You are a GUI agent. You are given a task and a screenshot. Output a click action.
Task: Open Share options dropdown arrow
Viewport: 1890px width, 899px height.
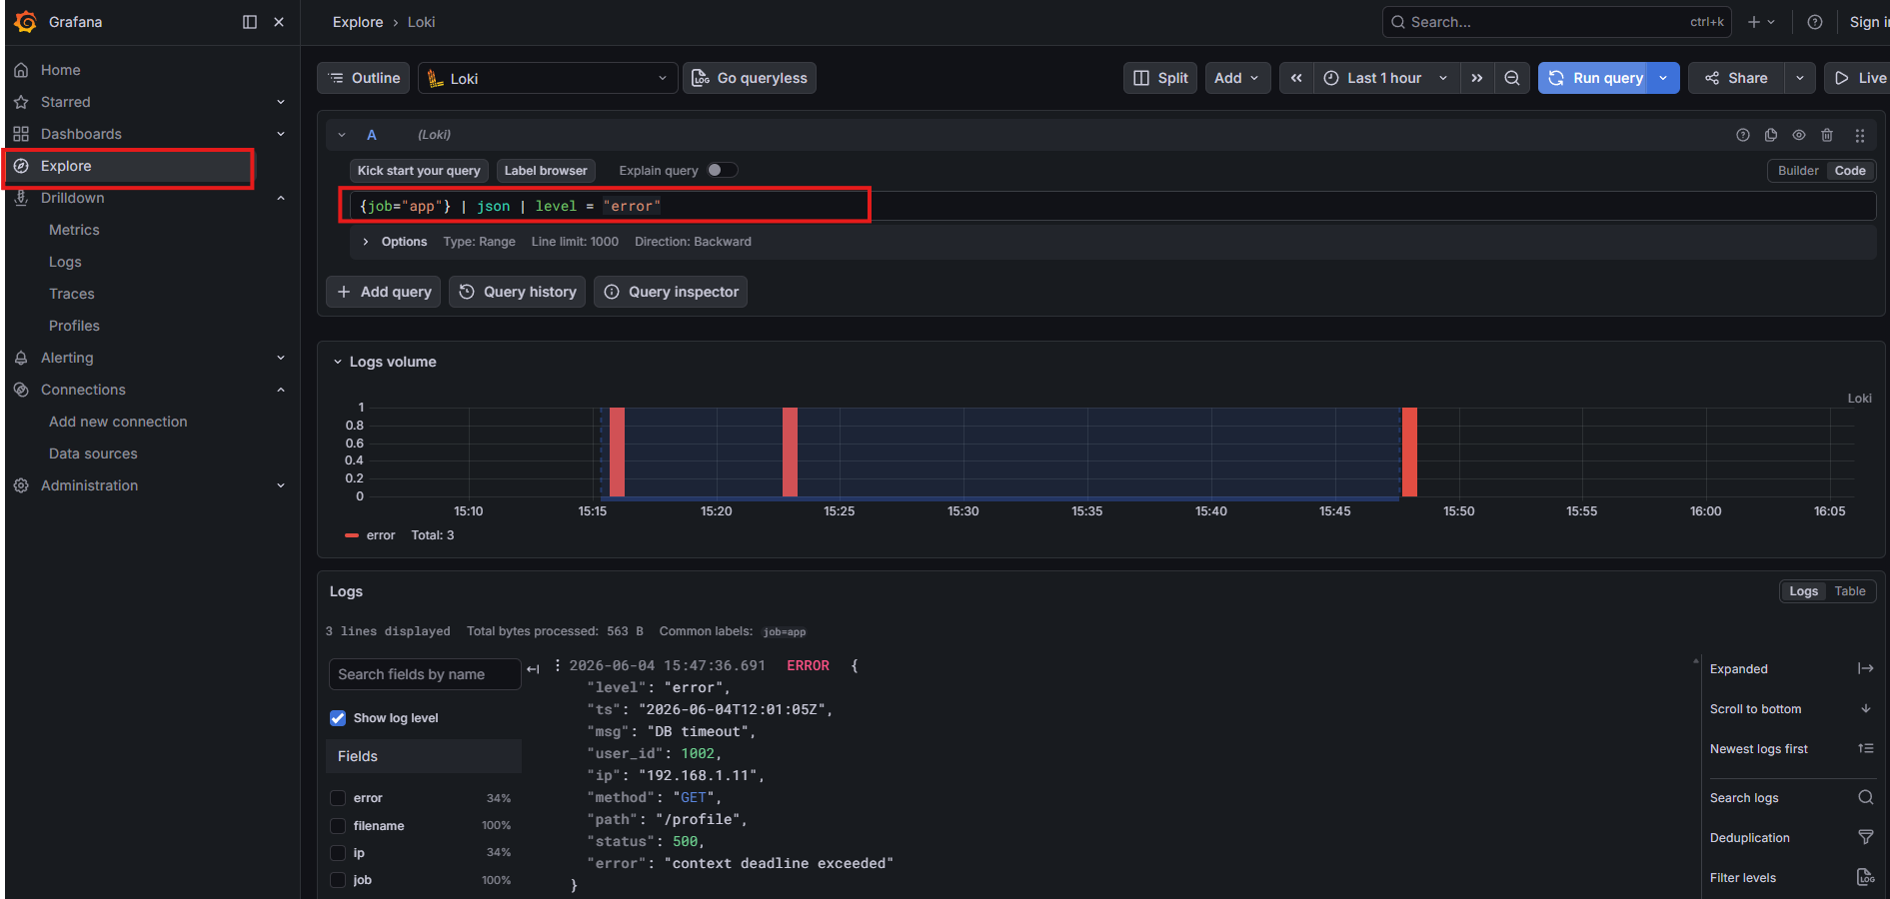point(1800,78)
